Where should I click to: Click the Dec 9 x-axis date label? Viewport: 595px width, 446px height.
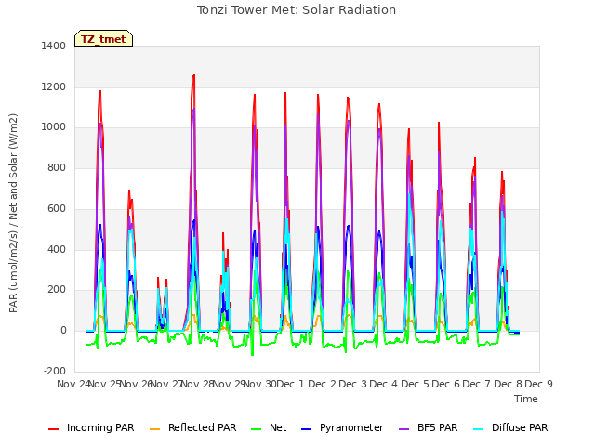(538, 384)
